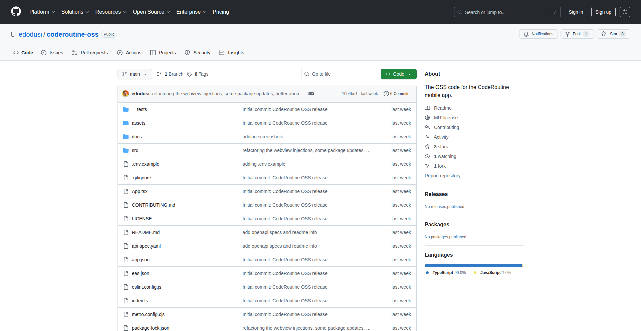The image size is (641, 331).
Task: Fork the repository
Action: 573,34
